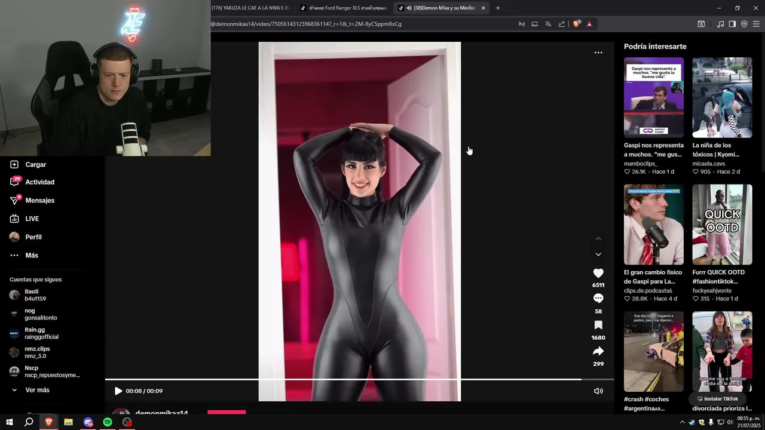Viewport: 765px width, 430px height.
Task: Open OBS Studio from the taskbar
Action: (127, 422)
